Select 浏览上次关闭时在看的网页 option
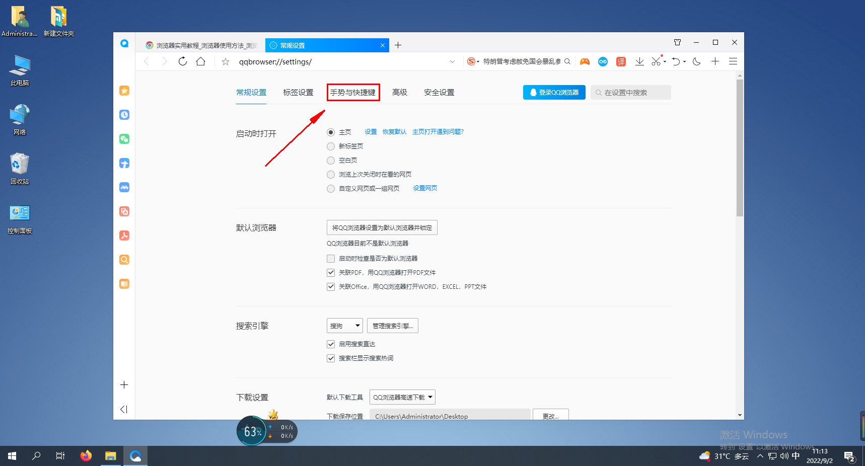Viewport: 865px width, 466px height. pyautogui.click(x=331, y=175)
